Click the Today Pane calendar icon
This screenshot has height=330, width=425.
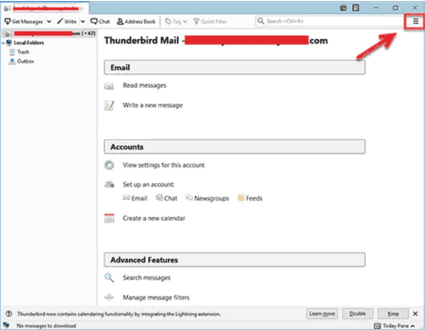click(x=377, y=326)
